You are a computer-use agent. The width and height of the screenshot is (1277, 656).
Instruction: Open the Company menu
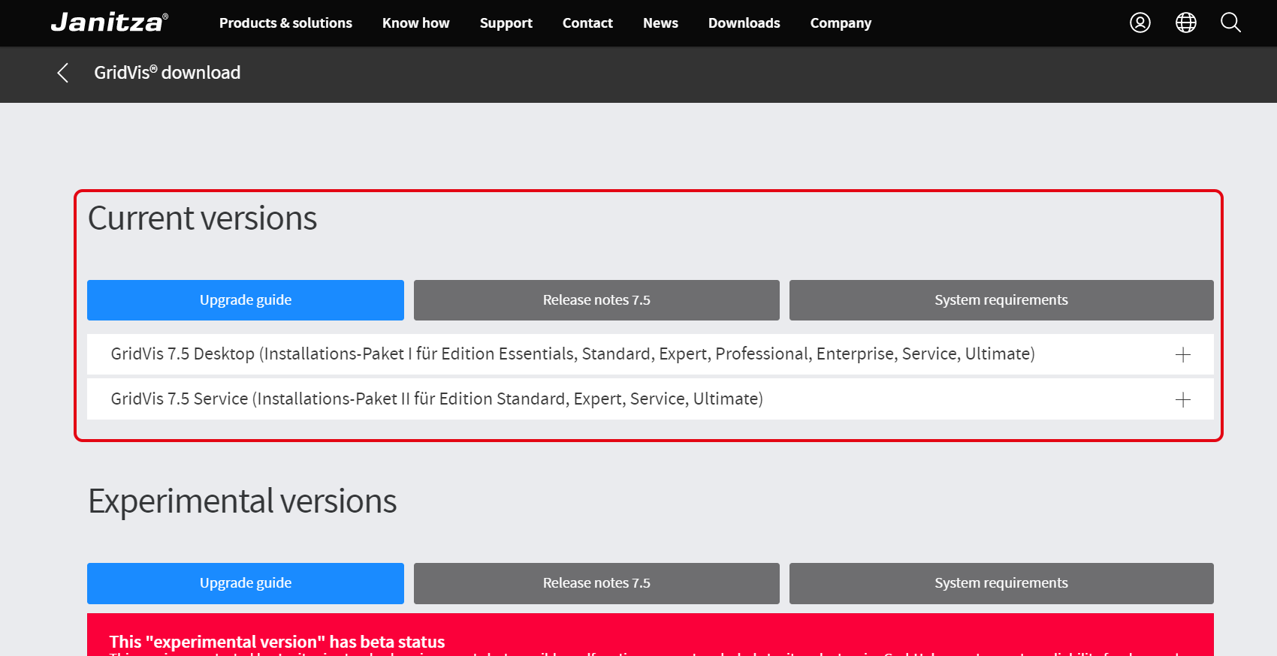[x=841, y=23]
